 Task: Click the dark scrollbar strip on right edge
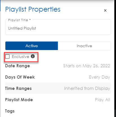115,58
